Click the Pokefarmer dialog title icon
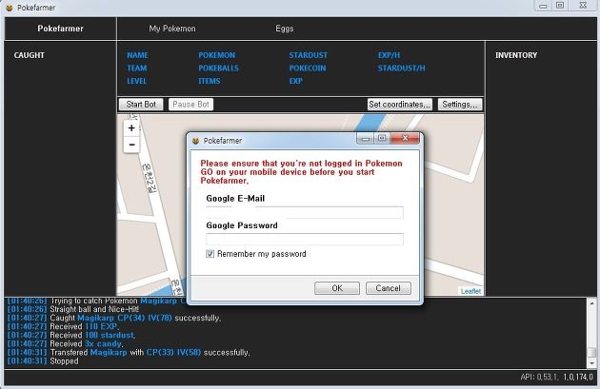The image size is (600, 389). click(196, 141)
